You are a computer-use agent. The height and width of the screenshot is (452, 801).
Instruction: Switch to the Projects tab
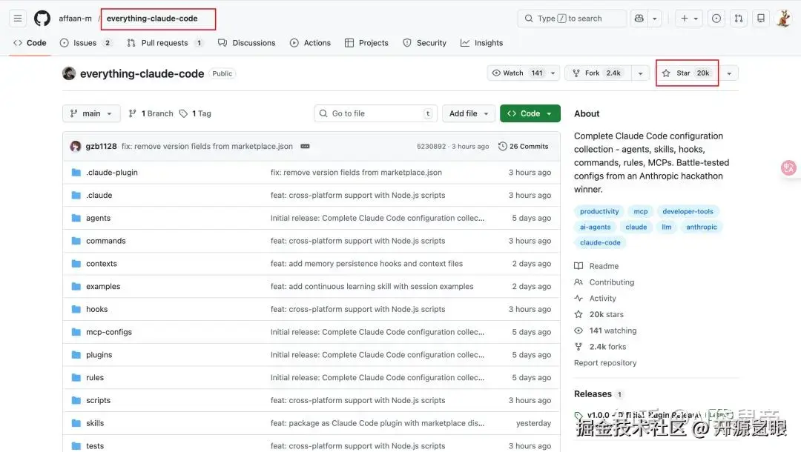[x=367, y=43]
